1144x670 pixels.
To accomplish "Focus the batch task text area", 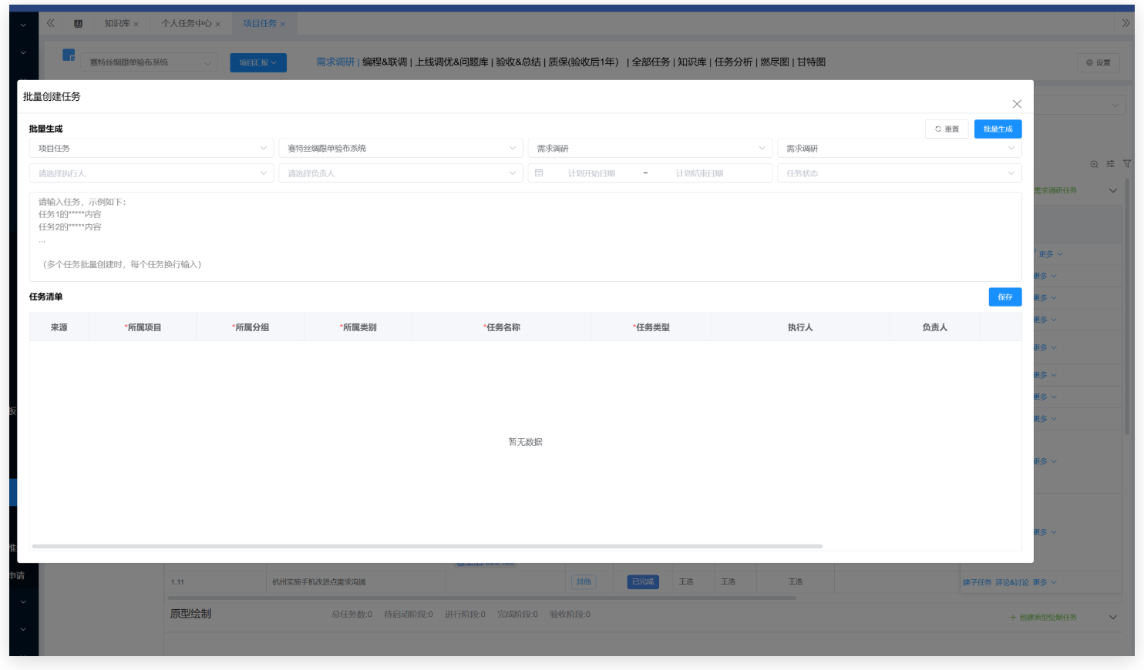I will coord(525,236).
